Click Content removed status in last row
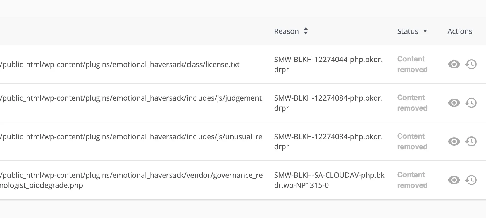Image resolution: width=486 pixels, height=218 pixels. 412,180
